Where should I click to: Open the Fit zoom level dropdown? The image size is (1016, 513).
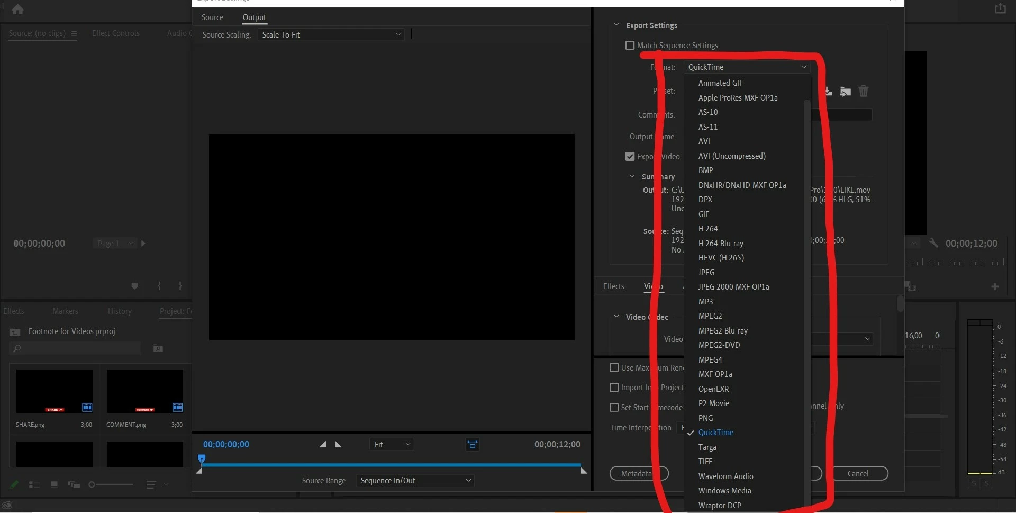[392, 445]
